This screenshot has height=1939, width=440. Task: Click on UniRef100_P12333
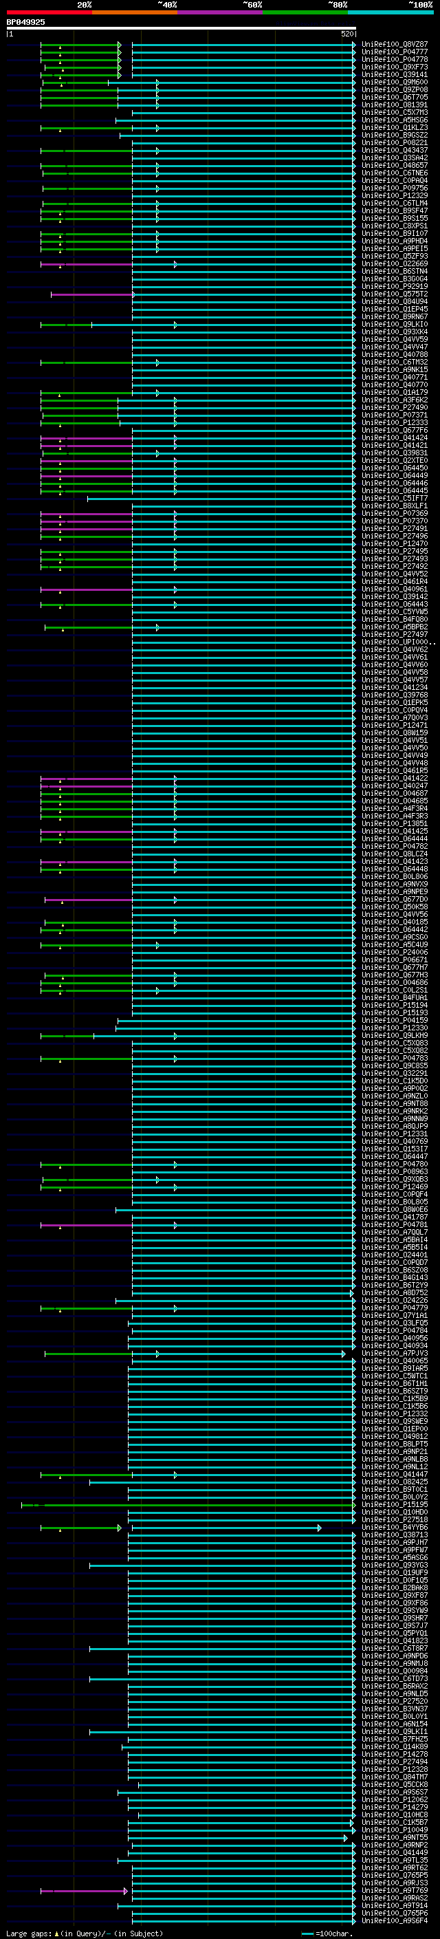click(395, 422)
